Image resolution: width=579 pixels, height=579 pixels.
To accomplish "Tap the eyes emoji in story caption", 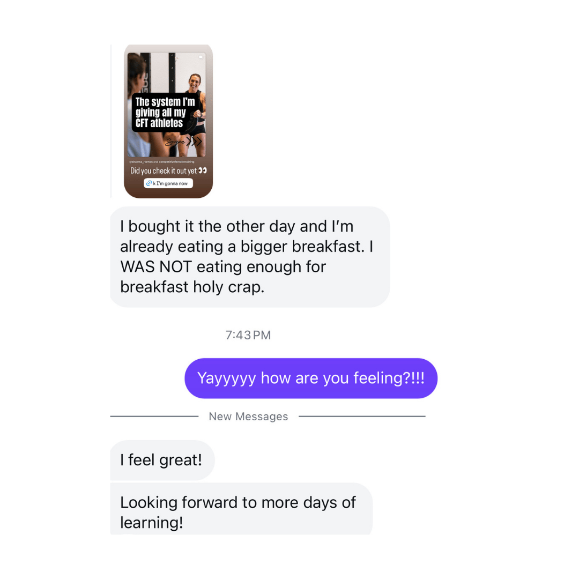I will pos(202,170).
